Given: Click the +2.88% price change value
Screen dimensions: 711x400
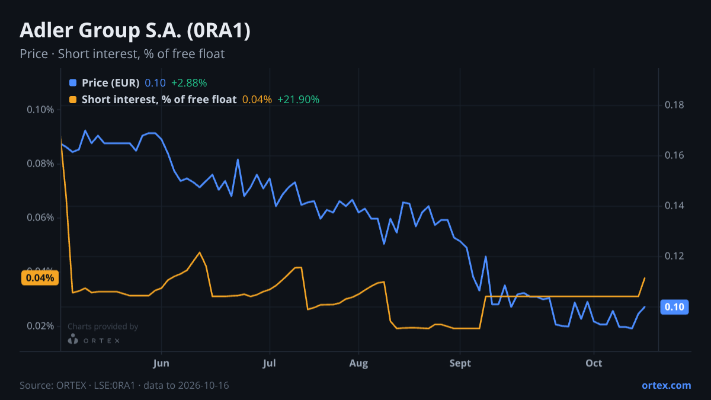Looking at the screenshot, I should 189,83.
